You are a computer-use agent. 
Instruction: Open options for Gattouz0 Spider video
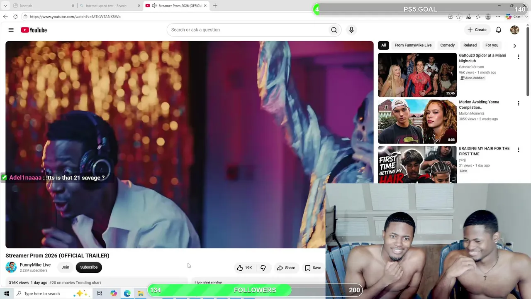tap(518, 57)
